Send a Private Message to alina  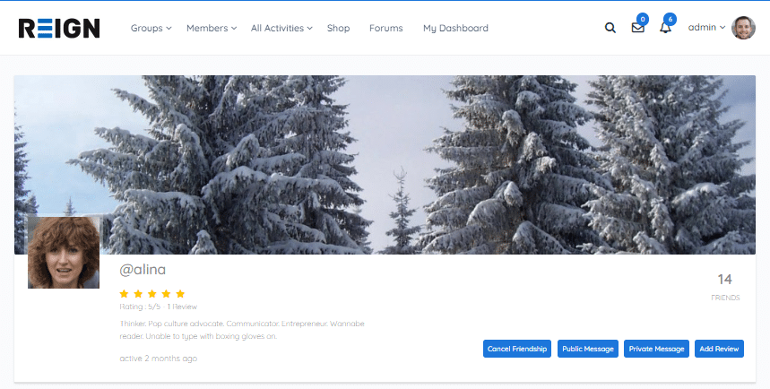pyautogui.click(x=656, y=349)
